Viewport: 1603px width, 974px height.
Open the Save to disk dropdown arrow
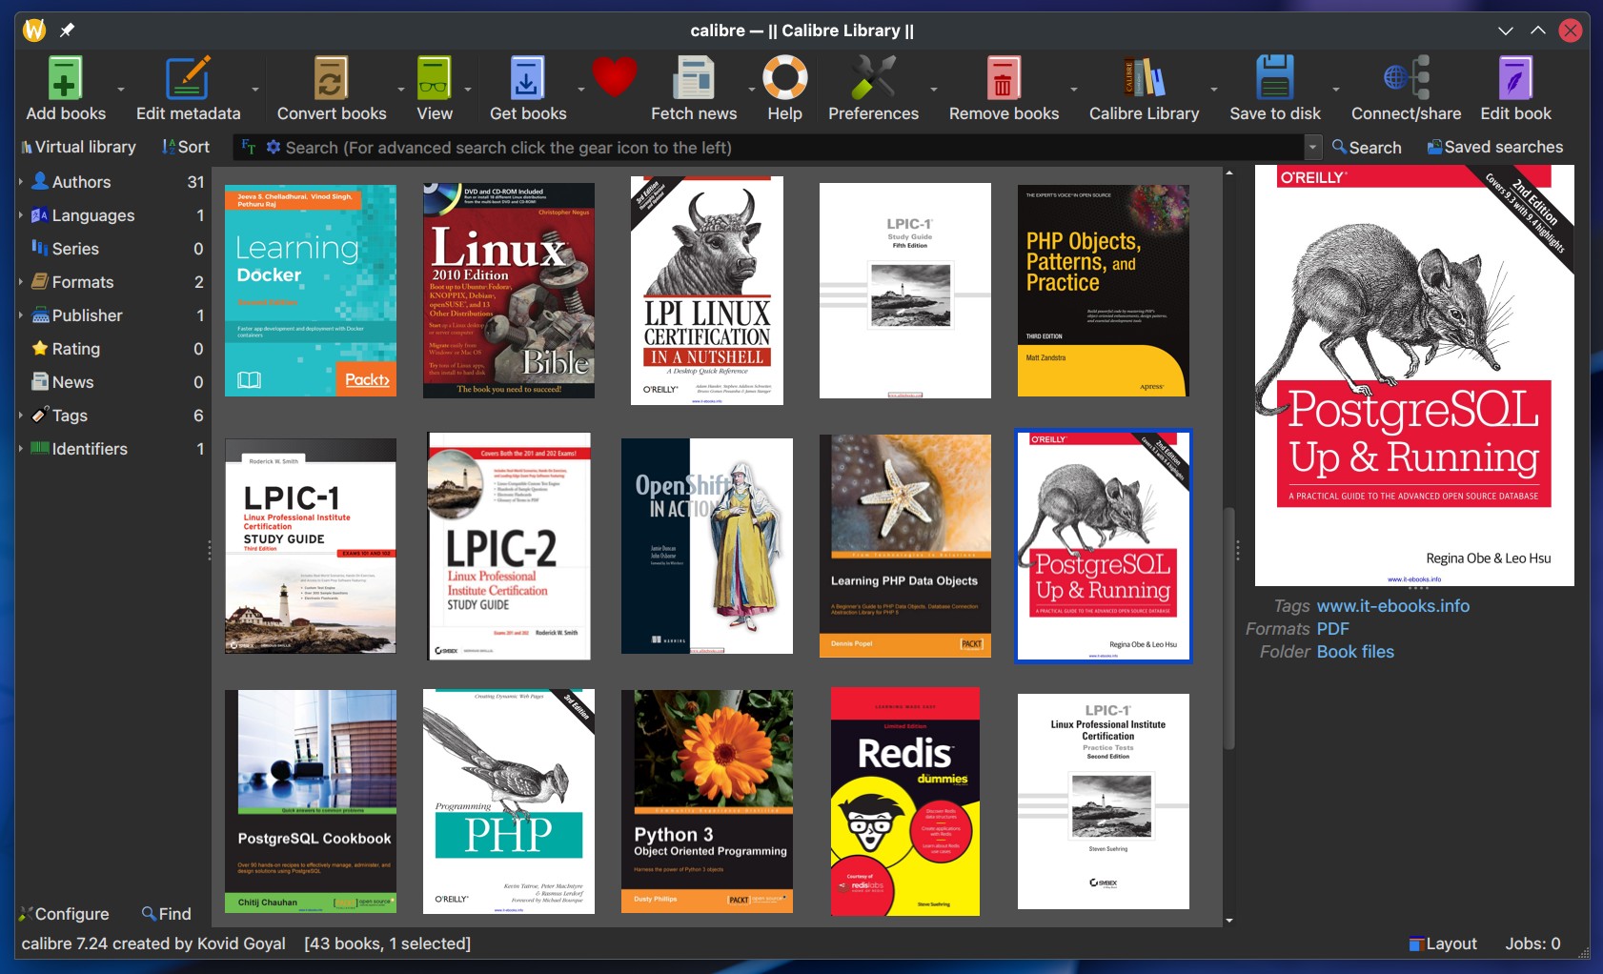pyautogui.click(x=1336, y=90)
